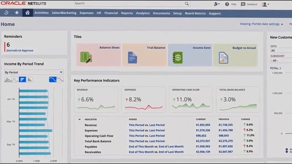Screen dimensions: 292x164
Task: Choose the blue highlighted trend line icon
Action: pos(53,80)
